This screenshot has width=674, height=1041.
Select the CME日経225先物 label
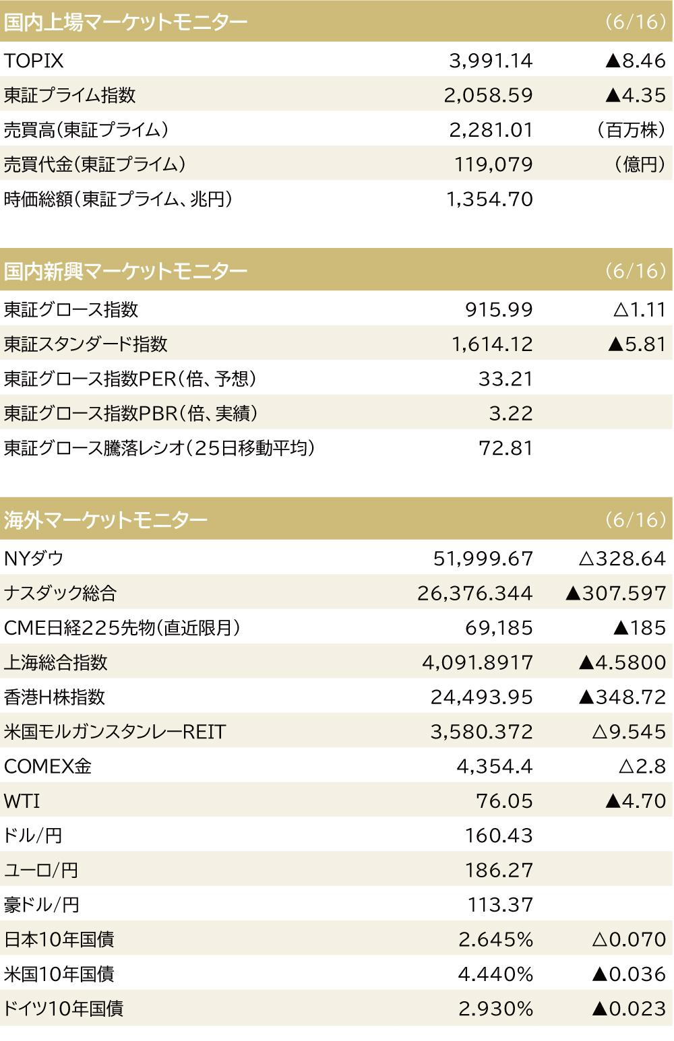(x=122, y=628)
